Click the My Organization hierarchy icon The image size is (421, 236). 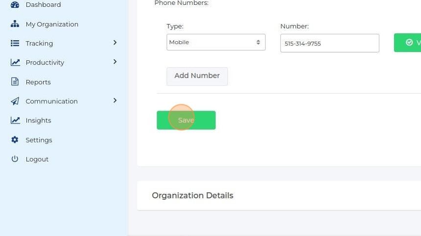click(15, 24)
